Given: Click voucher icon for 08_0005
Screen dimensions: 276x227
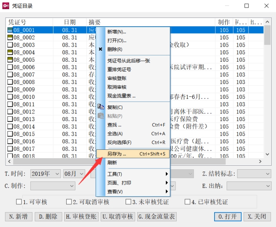Looking at the screenshot, I should click(x=10, y=60).
